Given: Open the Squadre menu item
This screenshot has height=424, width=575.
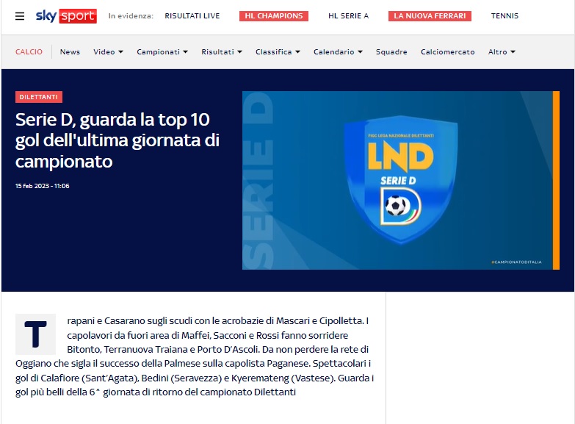Looking at the screenshot, I should coord(391,52).
